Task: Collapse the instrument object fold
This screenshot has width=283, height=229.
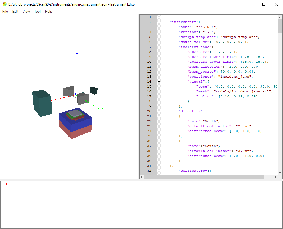Action: [x=158, y=22]
